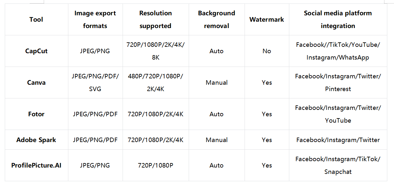This screenshot has width=394, height=186.
Task: Click the ProfilePicture.AI row label
Action: [x=36, y=165]
